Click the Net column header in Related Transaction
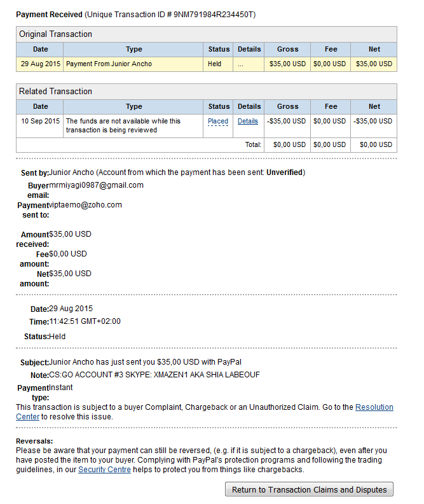 pyautogui.click(x=374, y=107)
